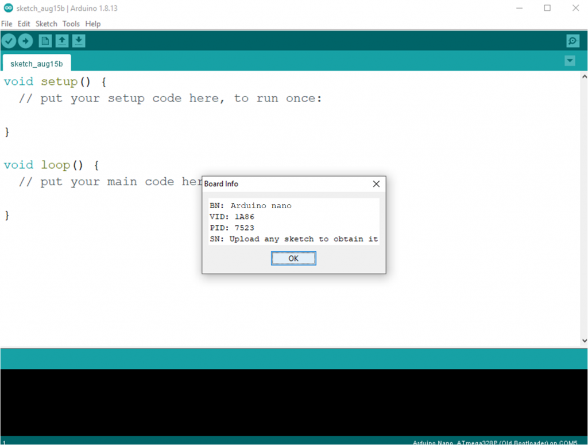Open the Tools menu
The width and height of the screenshot is (588, 445).
coord(71,24)
